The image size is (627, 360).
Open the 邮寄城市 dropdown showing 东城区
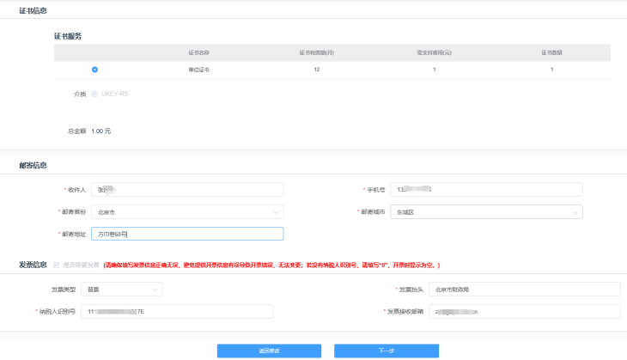486,211
